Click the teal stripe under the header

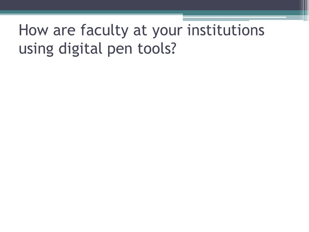150,12
